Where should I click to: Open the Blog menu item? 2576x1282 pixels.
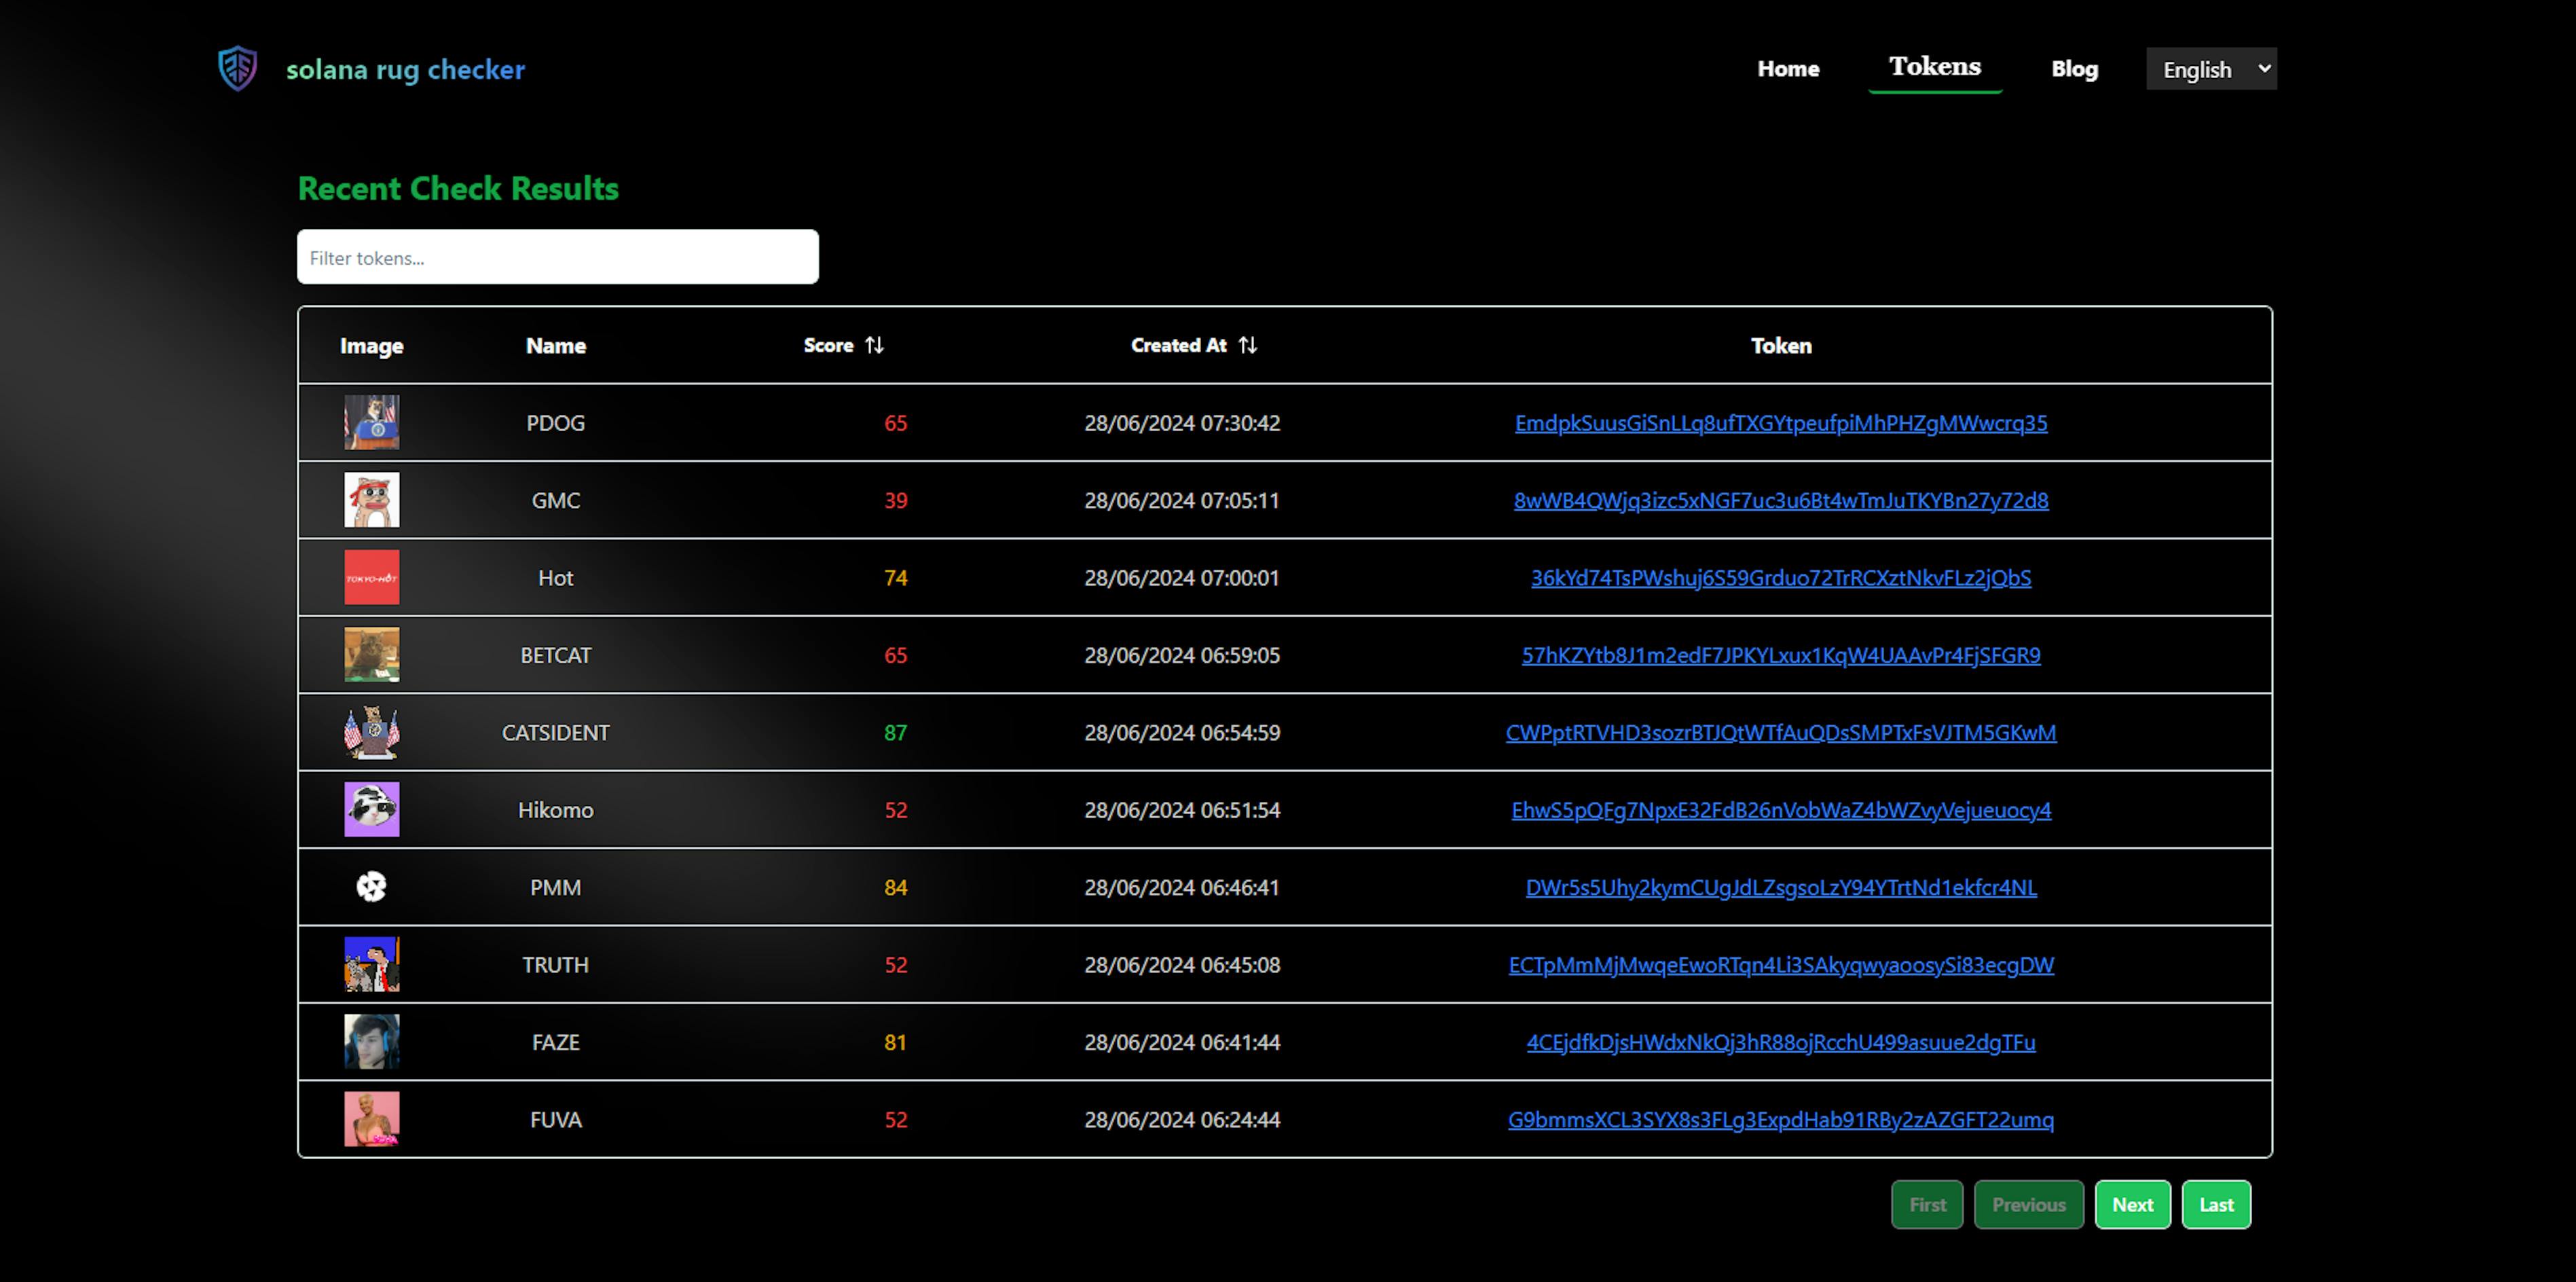tap(2074, 69)
